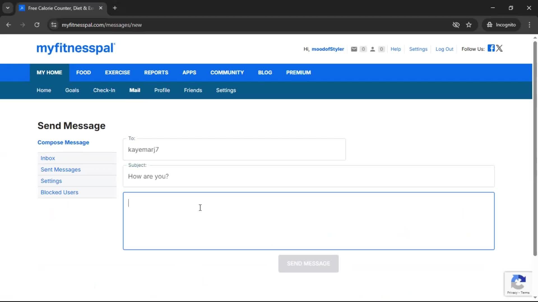Screen dimensions: 538x302
Task: Click the reCAPTCHA badge
Action: [518, 284]
